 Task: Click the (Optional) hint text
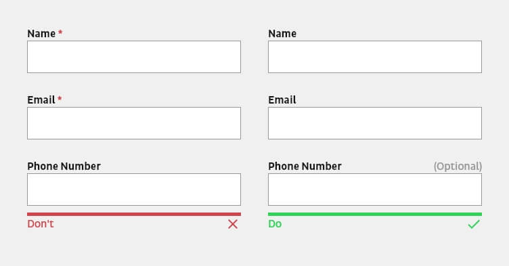pyautogui.click(x=458, y=167)
